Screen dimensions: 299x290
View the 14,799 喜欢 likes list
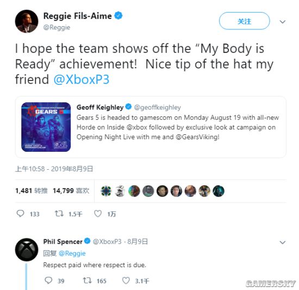71,190
